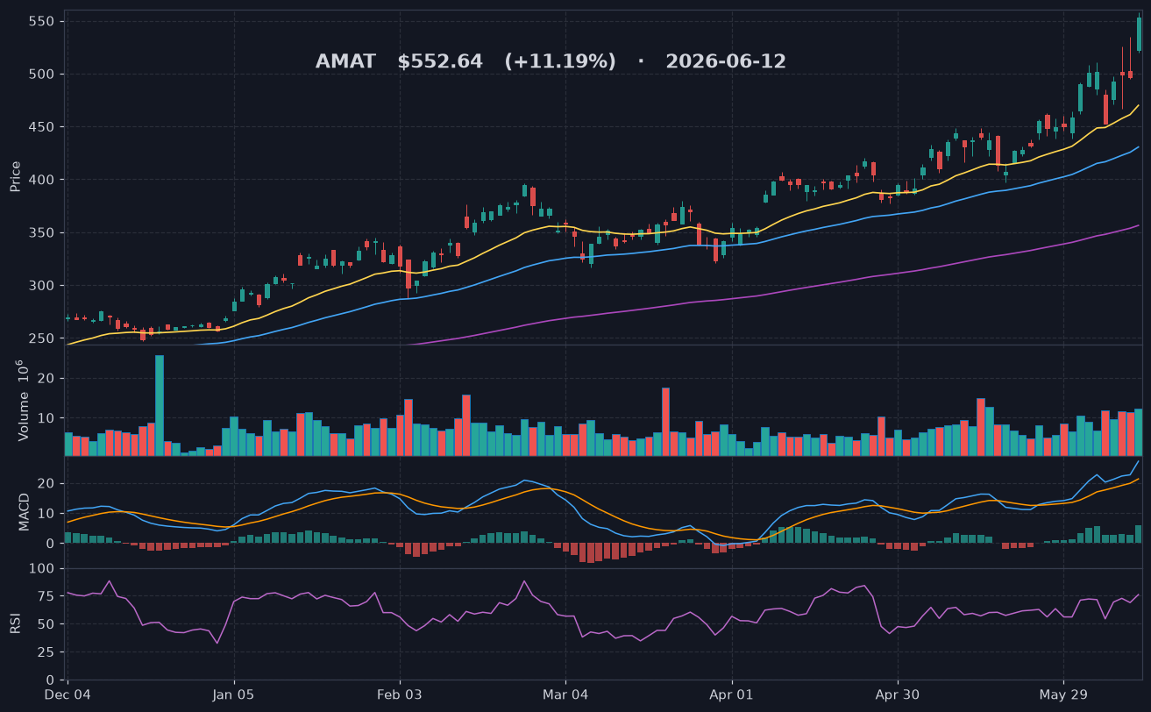The height and width of the screenshot is (712, 1151).
Task: Click the Dec 04 date tick label
Action: (x=68, y=694)
